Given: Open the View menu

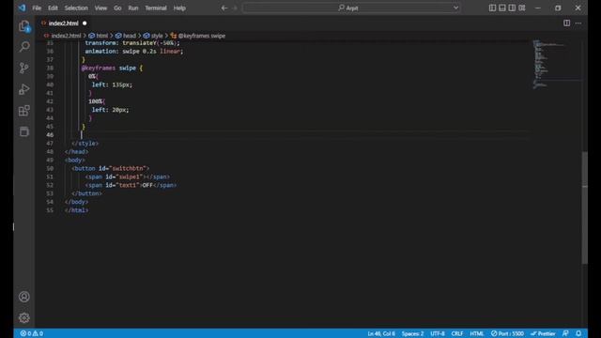Looking at the screenshot, I should coord(100,8).
